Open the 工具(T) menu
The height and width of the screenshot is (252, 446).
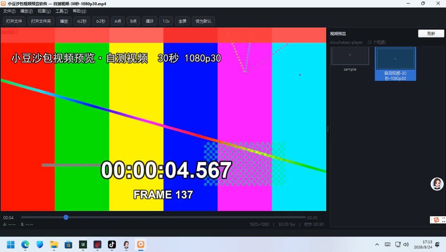click(62, 11)
